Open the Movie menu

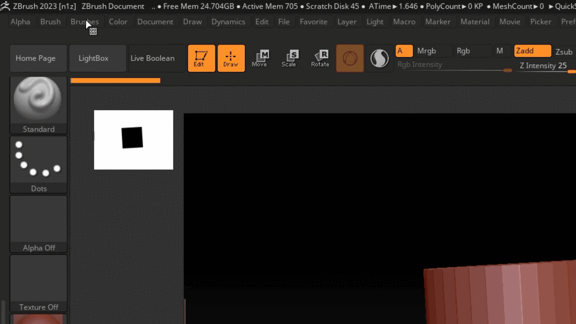(x=510, y=22)
